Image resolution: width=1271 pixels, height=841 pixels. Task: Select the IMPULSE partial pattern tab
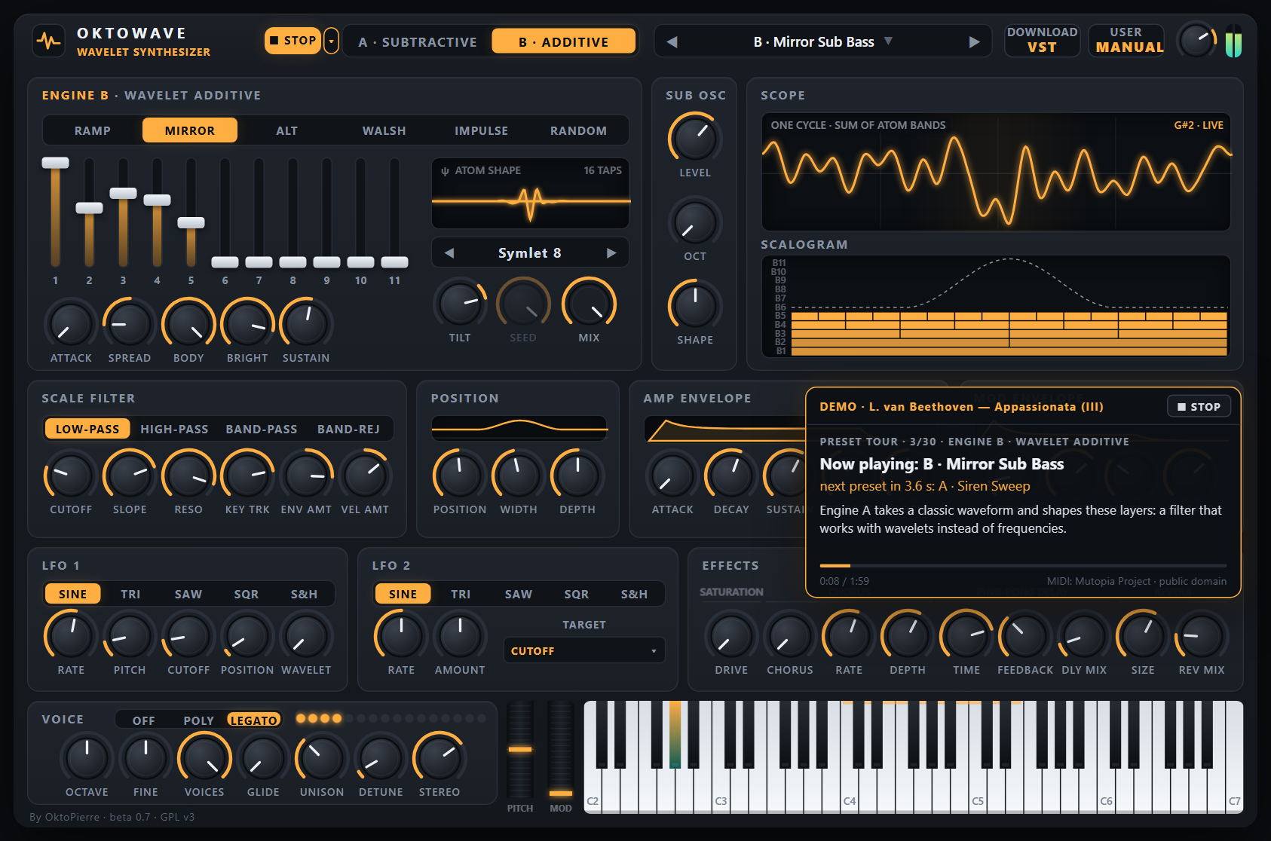[481, 130]
